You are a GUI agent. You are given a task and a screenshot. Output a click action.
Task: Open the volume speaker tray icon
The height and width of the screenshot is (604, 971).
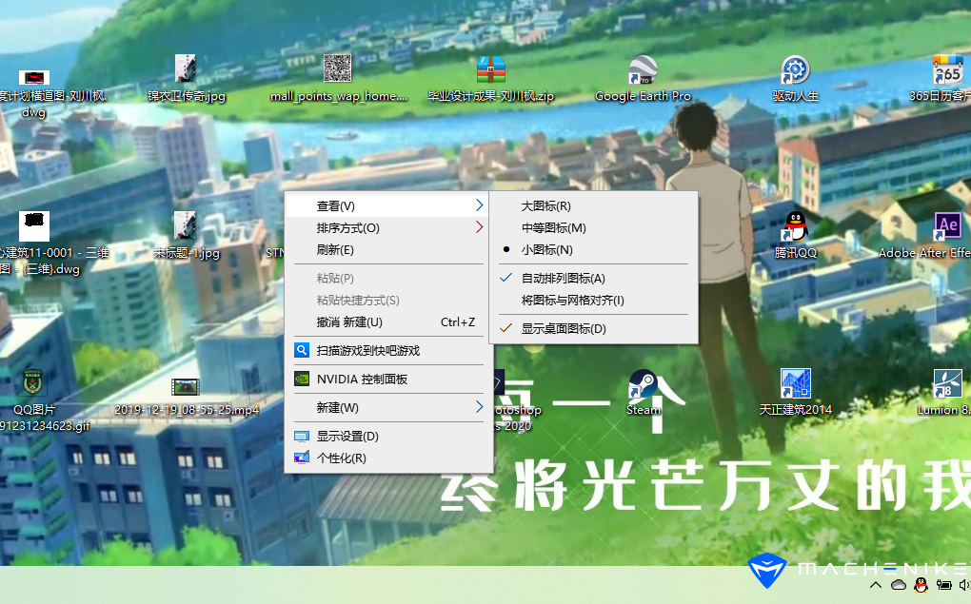964,585
